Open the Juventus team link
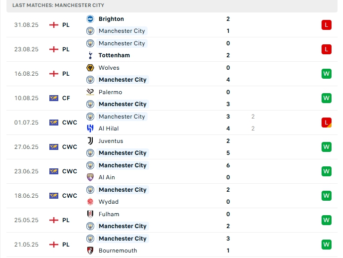 point(112,141)
